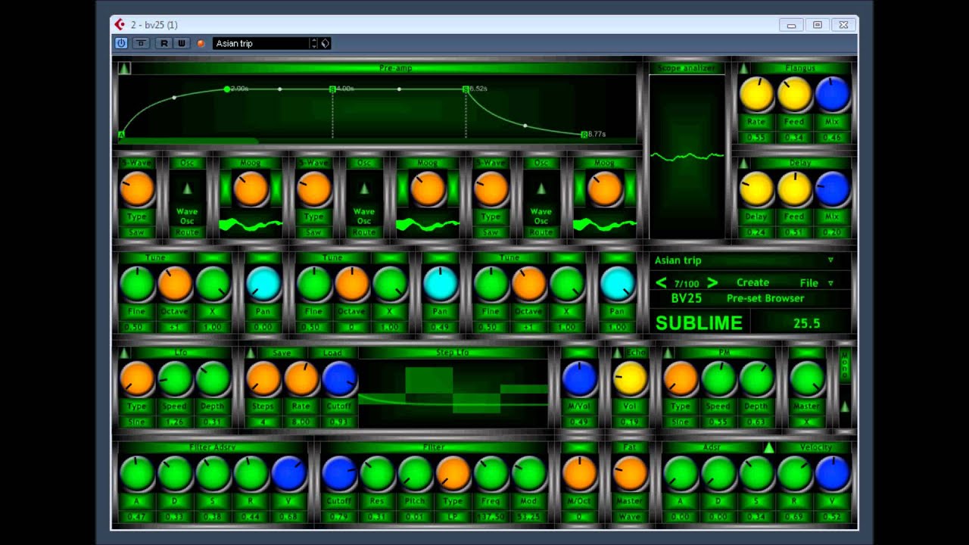This screenshot has width=969, height=545.
Task: Click the PM Depth knob valued 0.63
Action: point(756,378)
